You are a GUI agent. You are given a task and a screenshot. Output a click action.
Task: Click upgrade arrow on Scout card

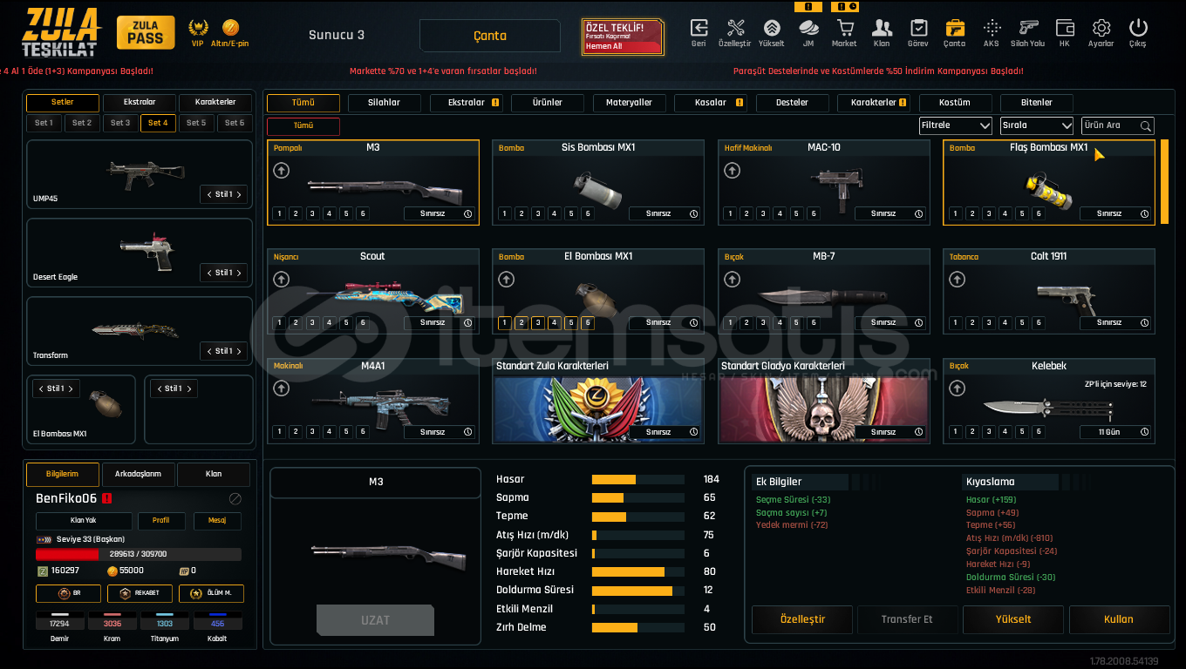pos(281,280)
